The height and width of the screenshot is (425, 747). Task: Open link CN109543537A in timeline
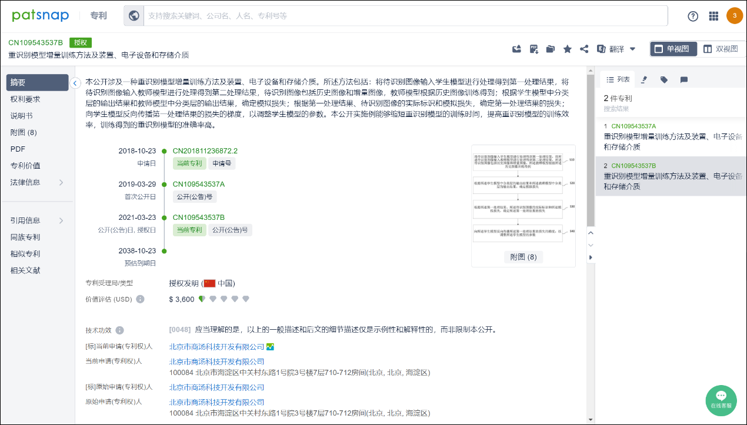(198, 184)
